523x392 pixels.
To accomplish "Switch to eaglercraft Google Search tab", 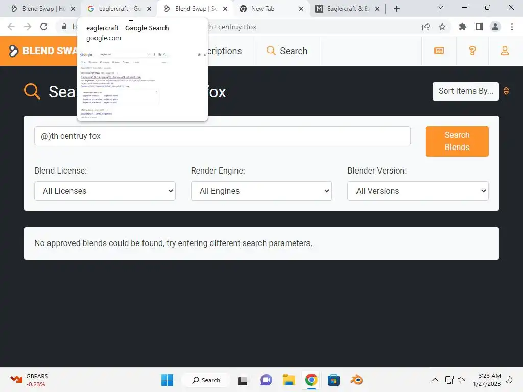I will click(x=118, y=9).
